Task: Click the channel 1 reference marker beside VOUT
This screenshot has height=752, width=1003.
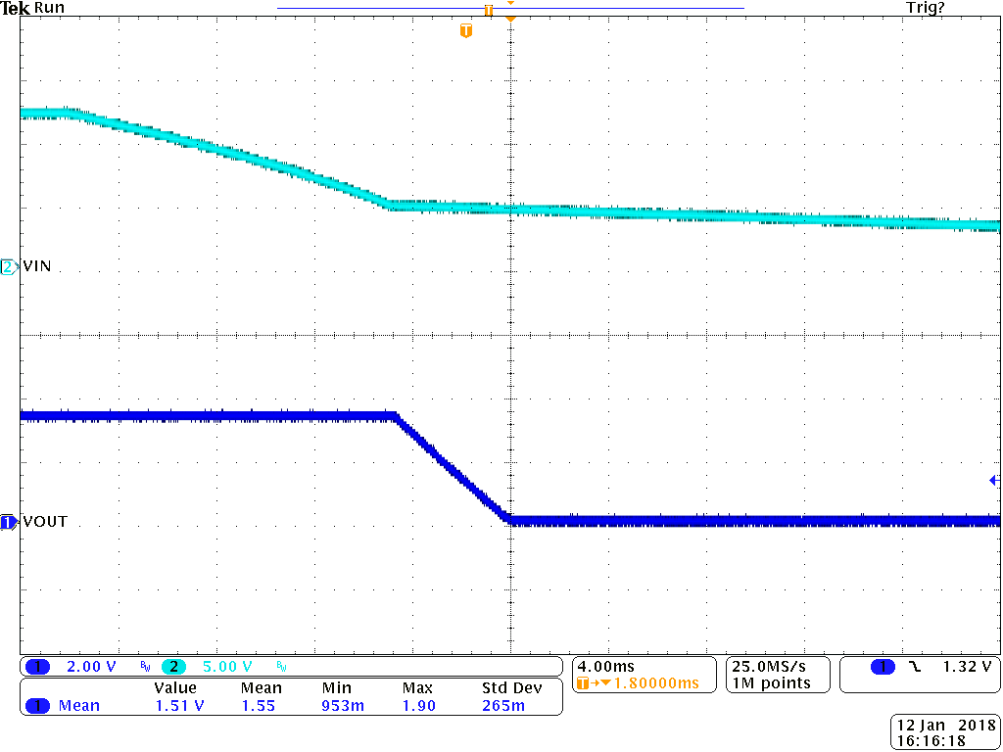Action: coord(7,522)
